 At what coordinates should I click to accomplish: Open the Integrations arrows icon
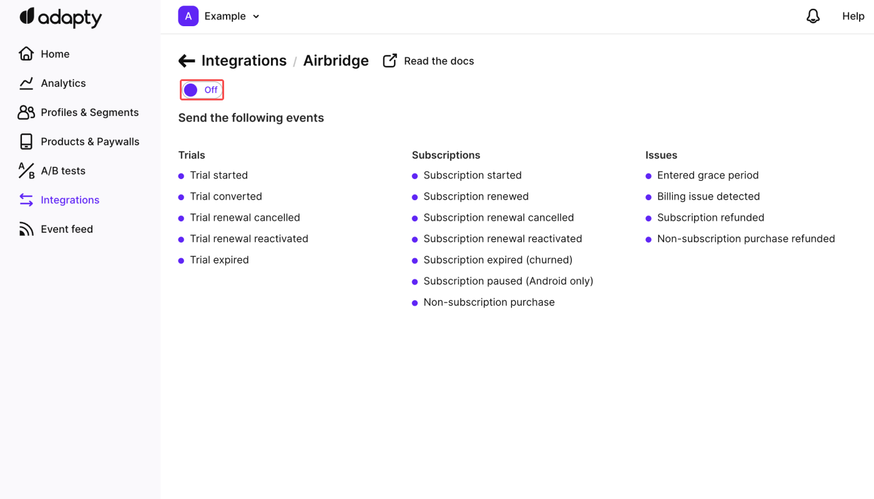pos(26,200)
